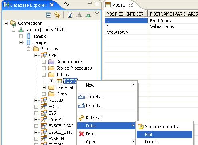Open the view menu triangle in Database Explorer
The height and width of the screenshot is (145, 198).
(x=97, y=13)
